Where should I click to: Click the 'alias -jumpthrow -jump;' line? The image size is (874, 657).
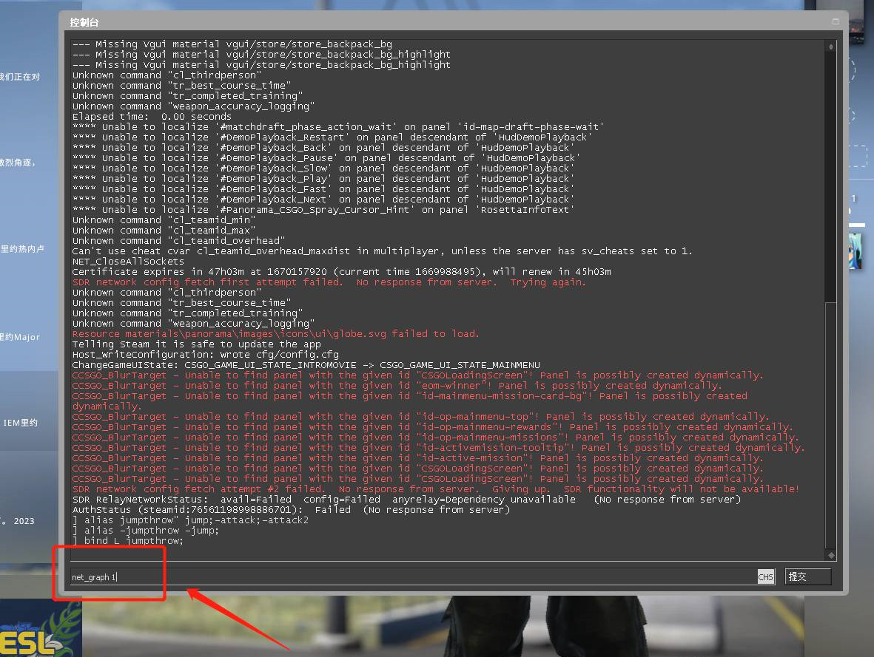point(146,531)
